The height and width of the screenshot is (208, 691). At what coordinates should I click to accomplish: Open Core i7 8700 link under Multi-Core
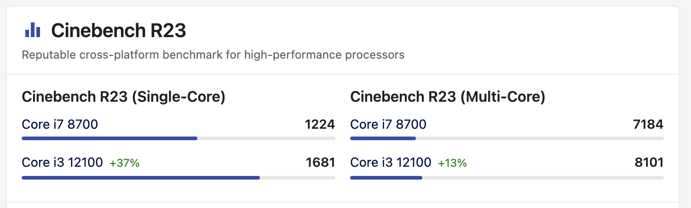point(388,124)
